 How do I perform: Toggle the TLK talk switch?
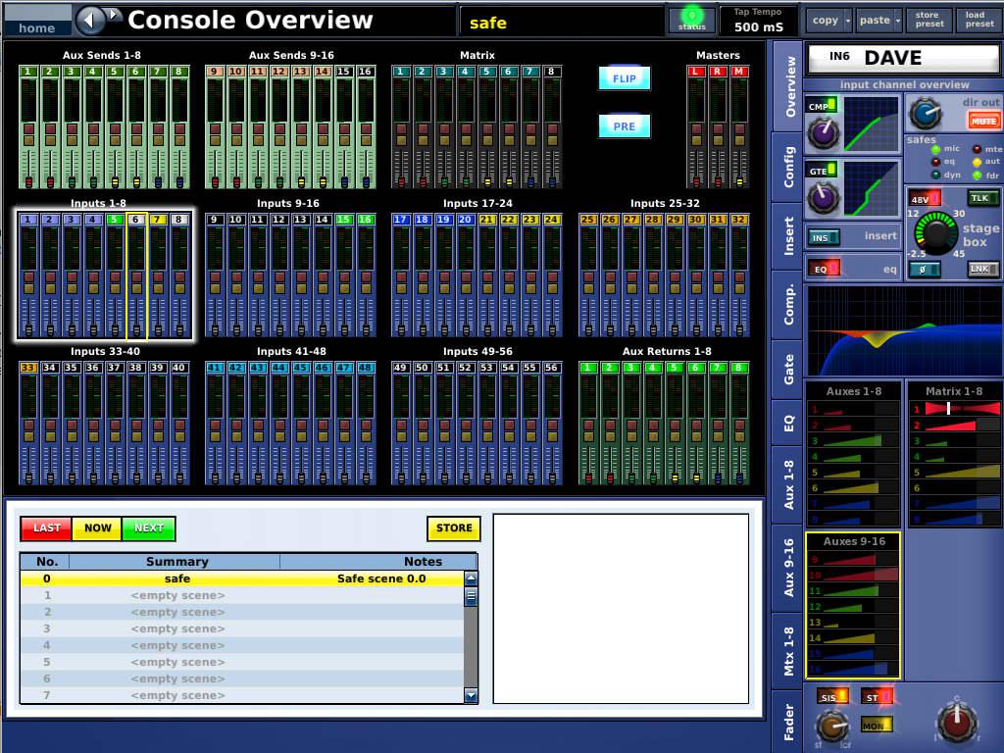[982, 198]
